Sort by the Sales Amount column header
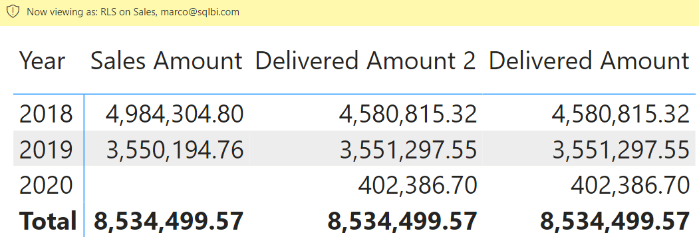The image size is (699, 241). point(167,61)
